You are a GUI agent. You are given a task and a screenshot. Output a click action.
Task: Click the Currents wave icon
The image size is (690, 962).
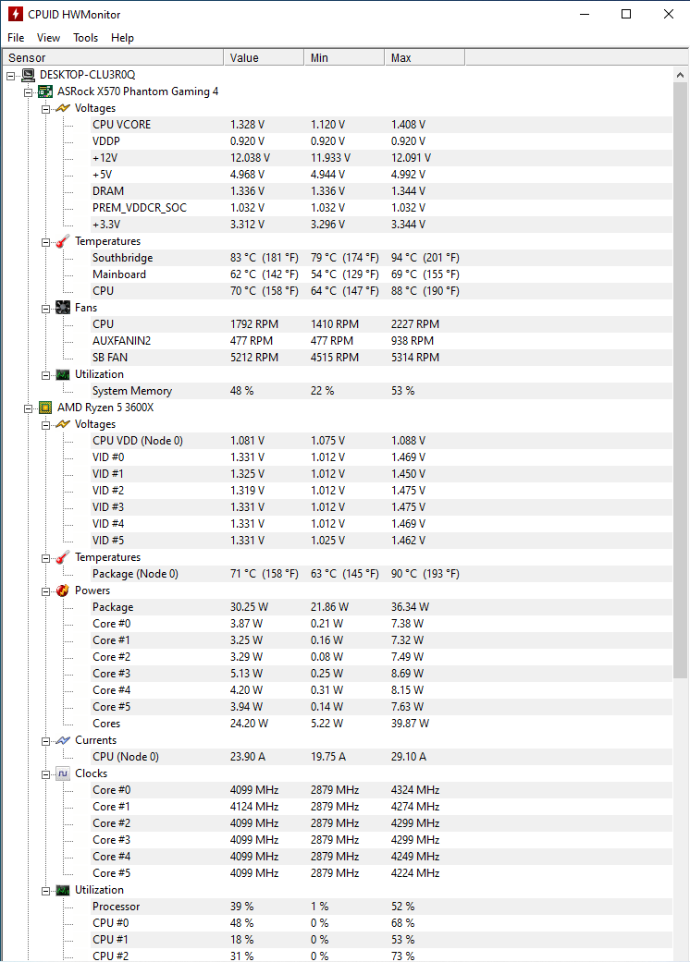62,740
